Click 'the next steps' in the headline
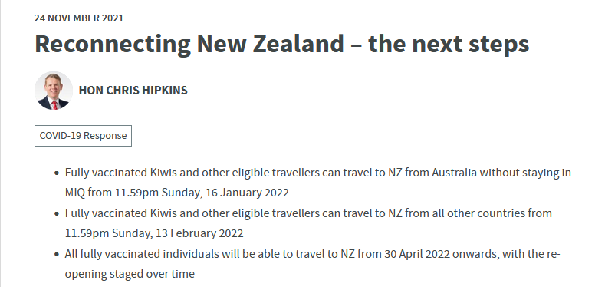The height and width of the screenshot is (287, 605). pyautogui.click(x=449, y=44)
